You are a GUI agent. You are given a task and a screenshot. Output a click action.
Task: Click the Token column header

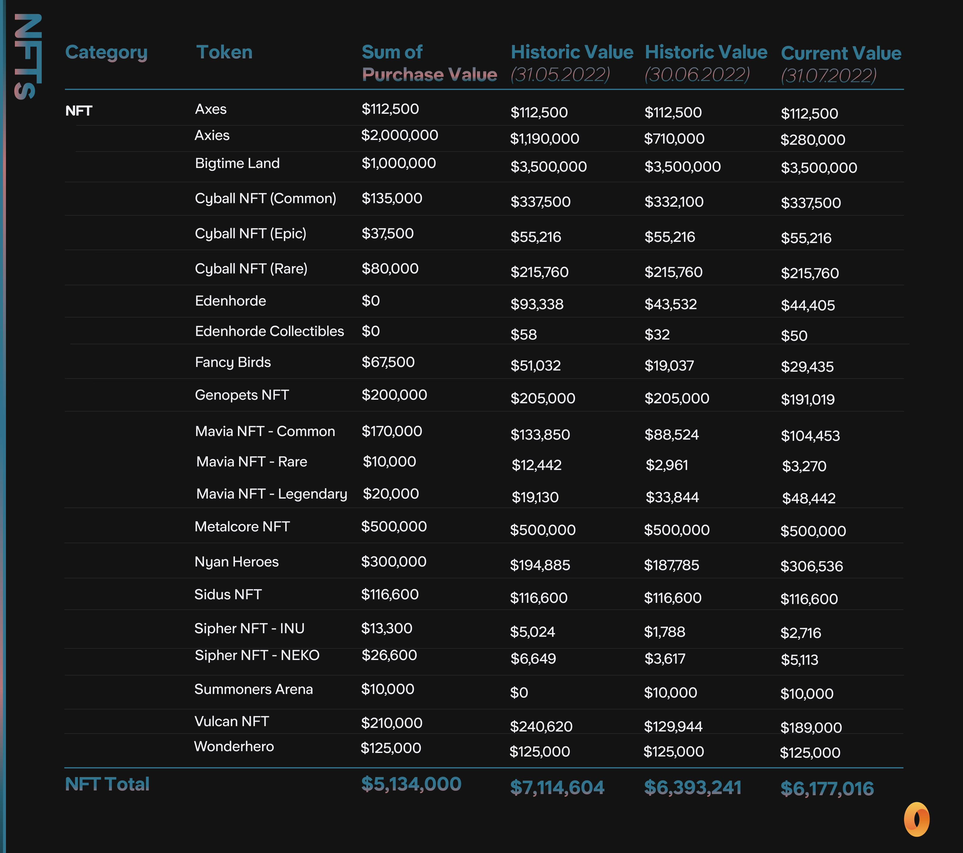coord(224,52)
